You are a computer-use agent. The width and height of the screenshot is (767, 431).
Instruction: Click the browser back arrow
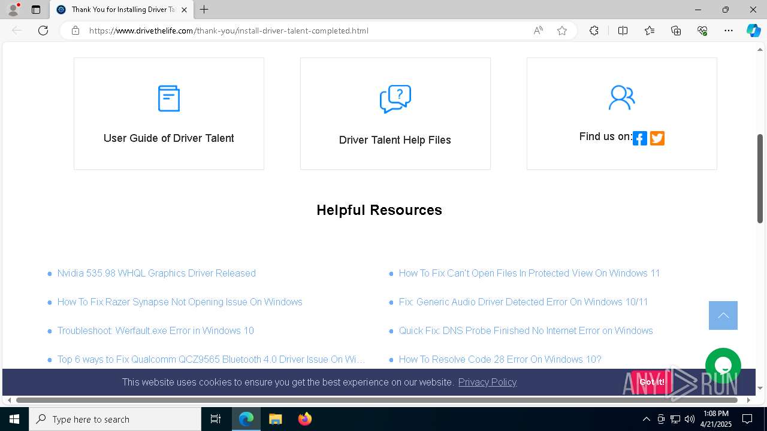[17, 31]
